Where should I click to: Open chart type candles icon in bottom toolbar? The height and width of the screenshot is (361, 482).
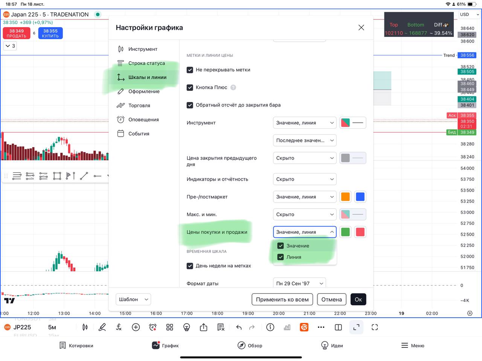[85, 327]
